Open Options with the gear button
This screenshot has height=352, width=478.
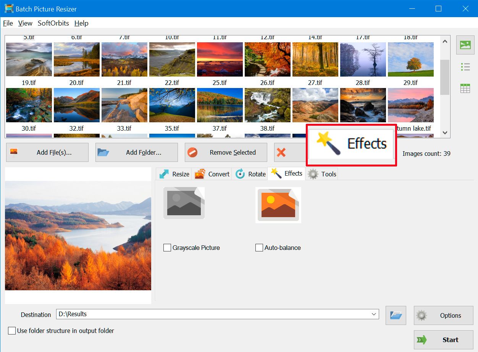[443, 315]
